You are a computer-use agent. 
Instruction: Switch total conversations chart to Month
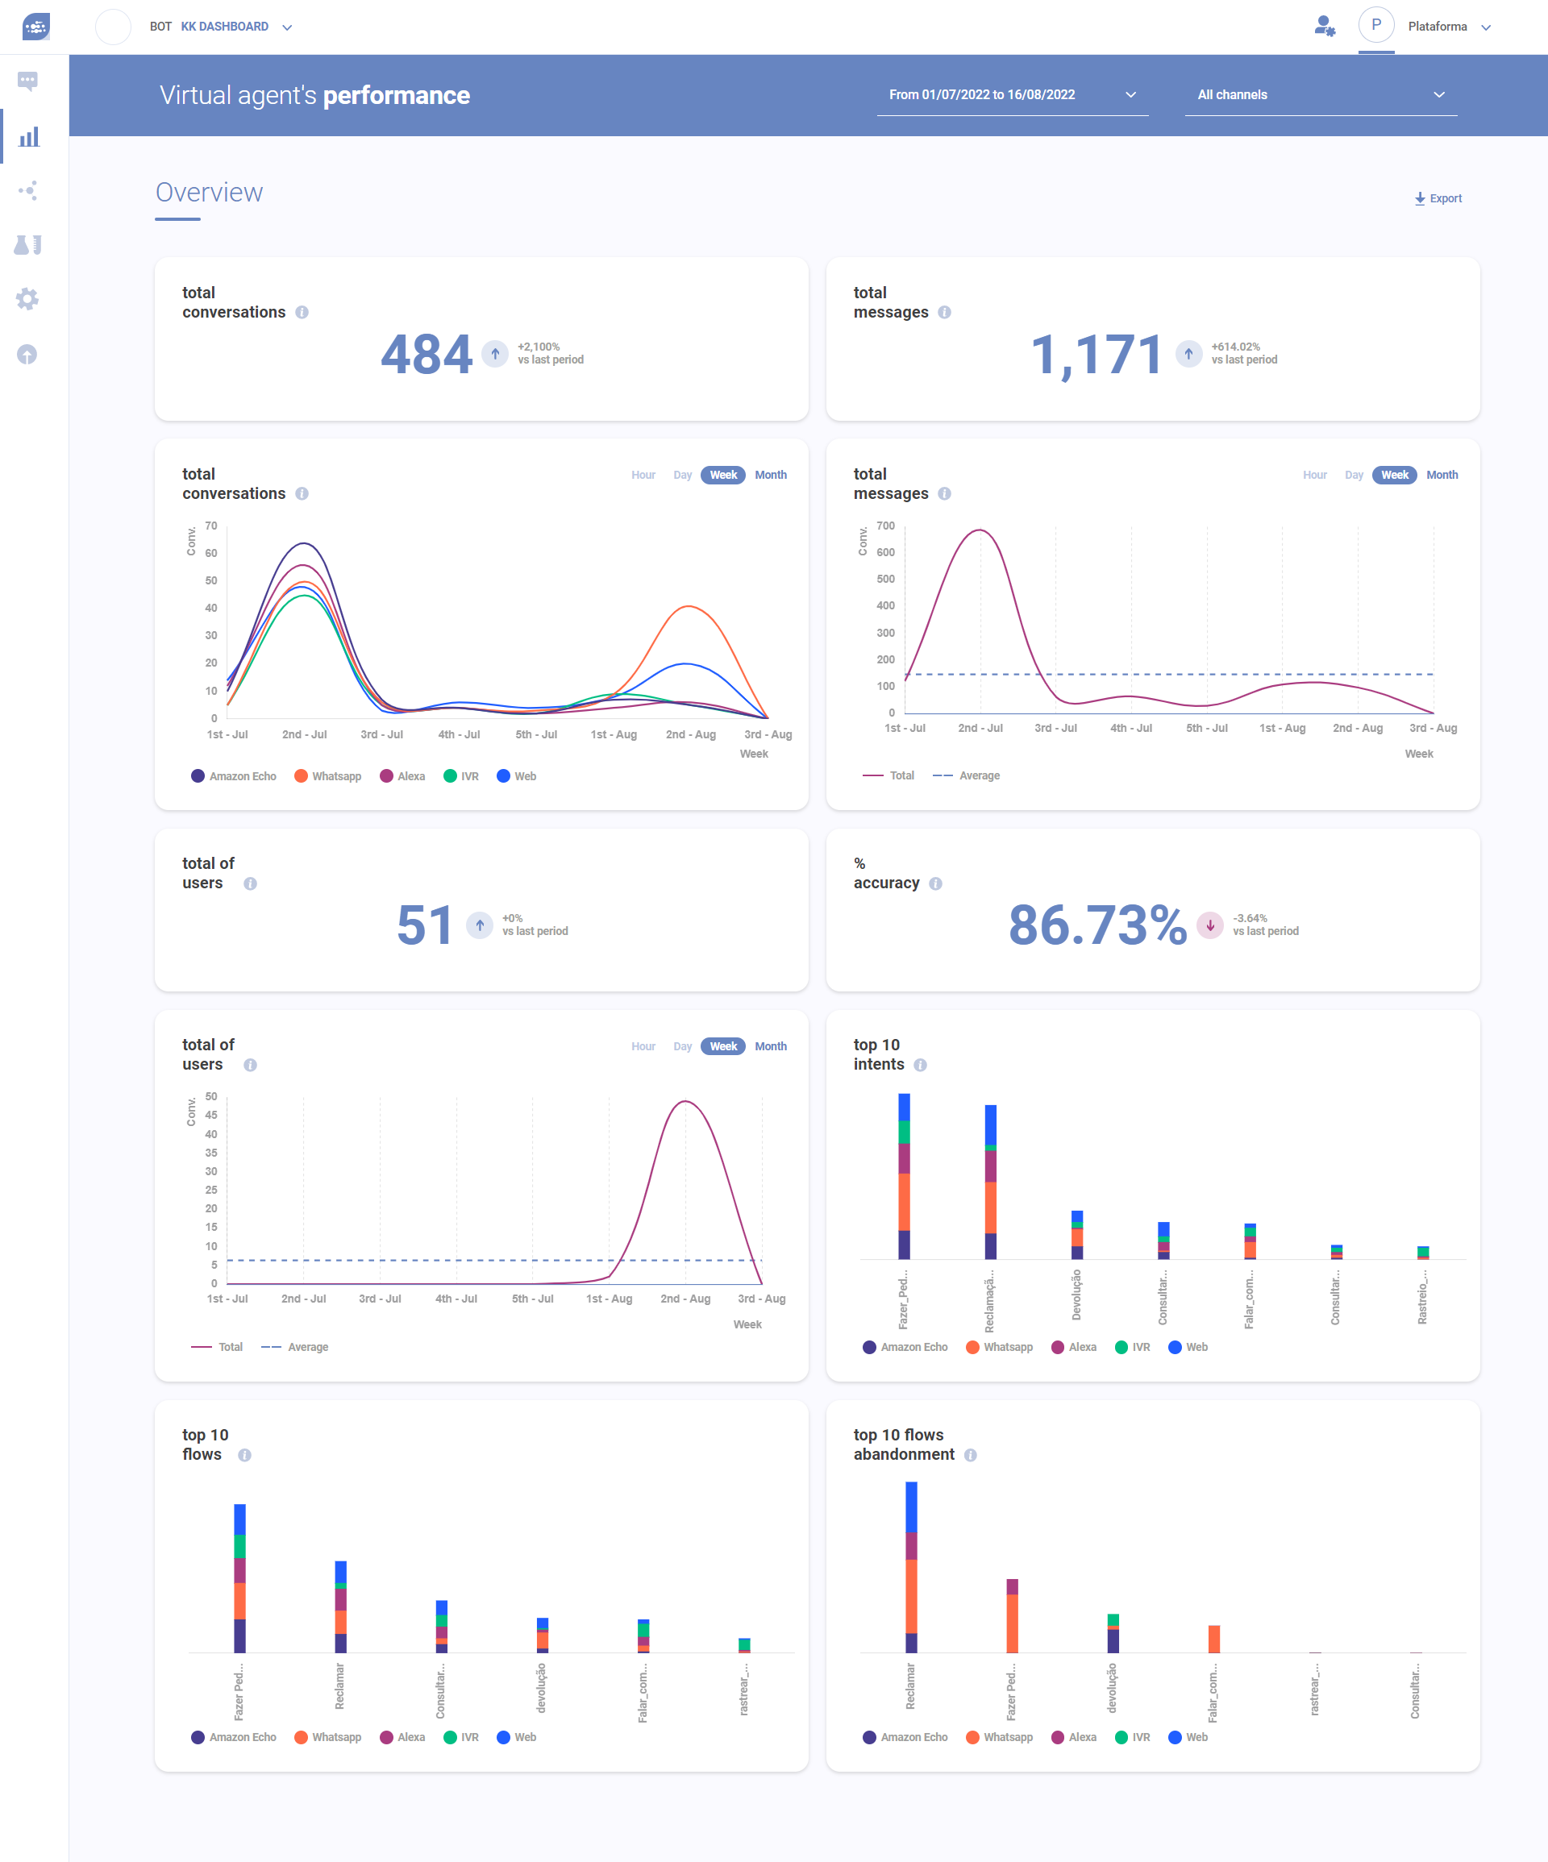(x=770, y=476)
